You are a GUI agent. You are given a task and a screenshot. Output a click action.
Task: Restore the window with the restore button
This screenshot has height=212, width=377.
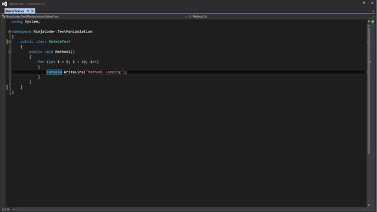(364, 3)
